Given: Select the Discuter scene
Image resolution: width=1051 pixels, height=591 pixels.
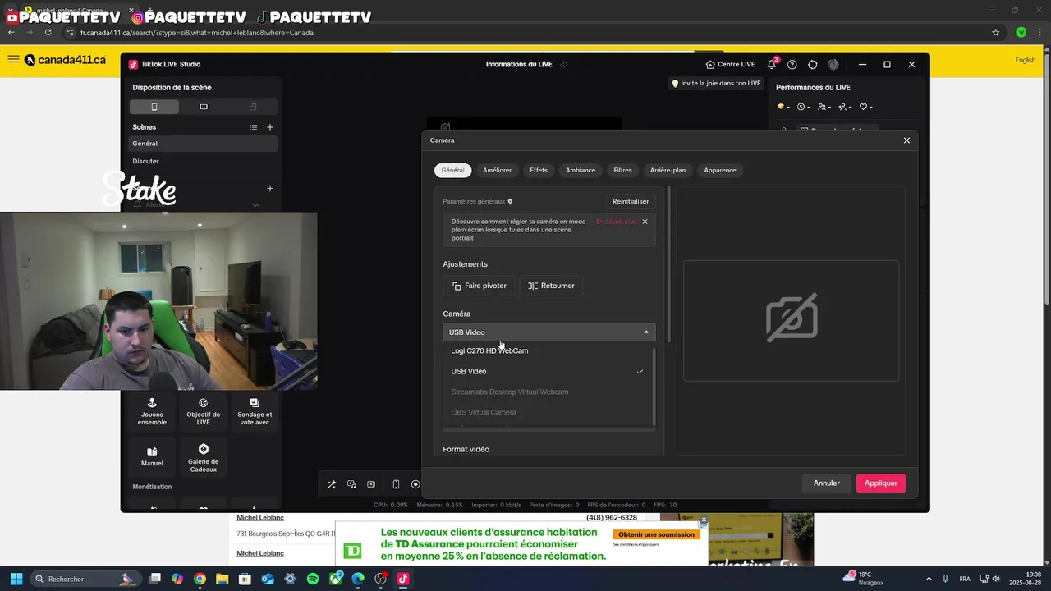Looking at the screenshot, I should [x=204, y=161].
